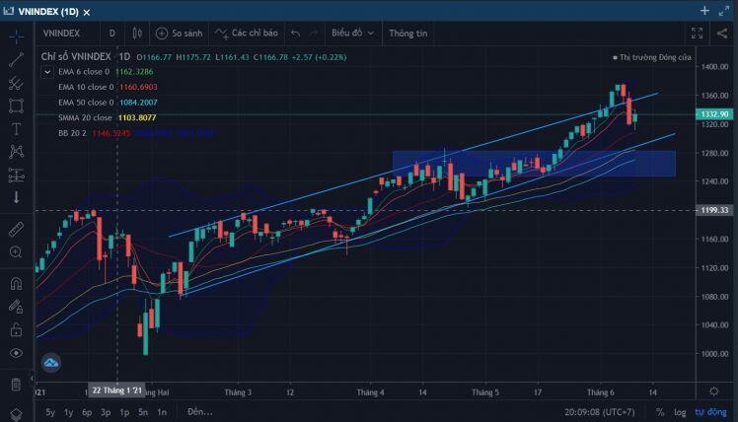The width and height of the screenshot is (738, 422).
Task: Click the fullscreen mode icon
Action: pyautogui.click(x=697, y=33)
